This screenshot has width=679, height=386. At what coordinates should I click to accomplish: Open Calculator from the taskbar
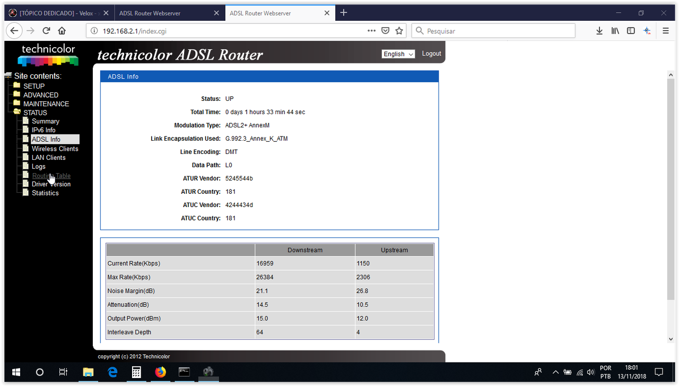pos(136,372)
